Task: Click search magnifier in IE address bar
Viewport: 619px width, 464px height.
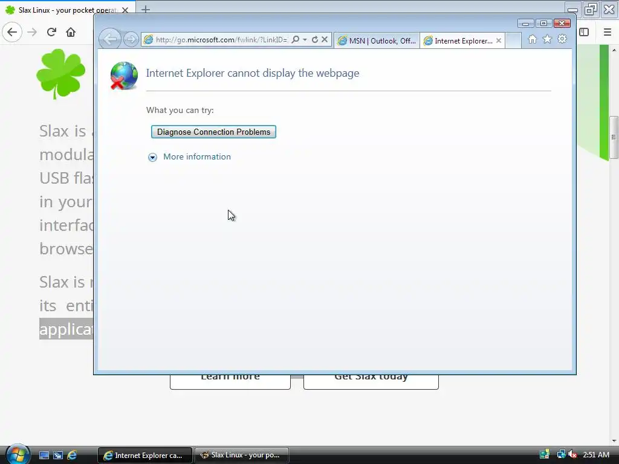Action: [295, 39]
